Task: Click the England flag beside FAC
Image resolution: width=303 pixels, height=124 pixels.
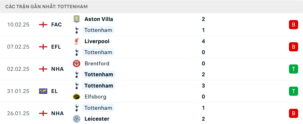Action: (x=43, y=25)
